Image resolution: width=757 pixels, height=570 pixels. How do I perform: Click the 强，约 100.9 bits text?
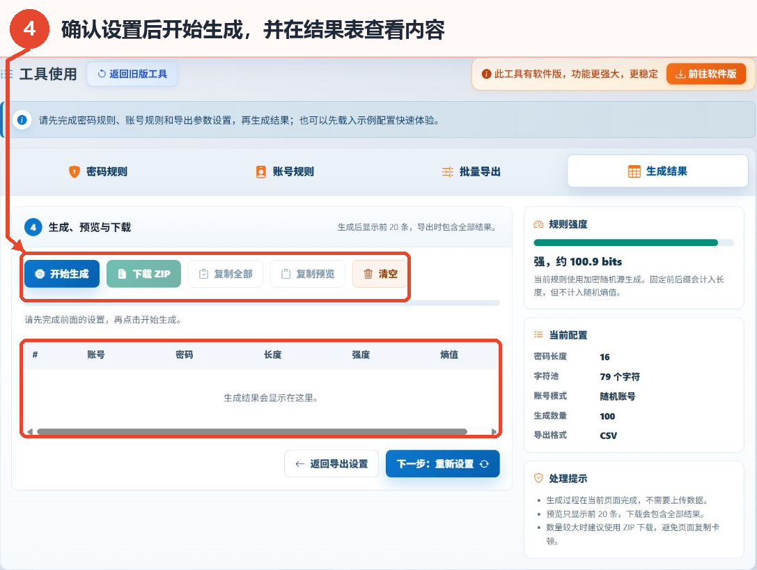click(577, 261)
